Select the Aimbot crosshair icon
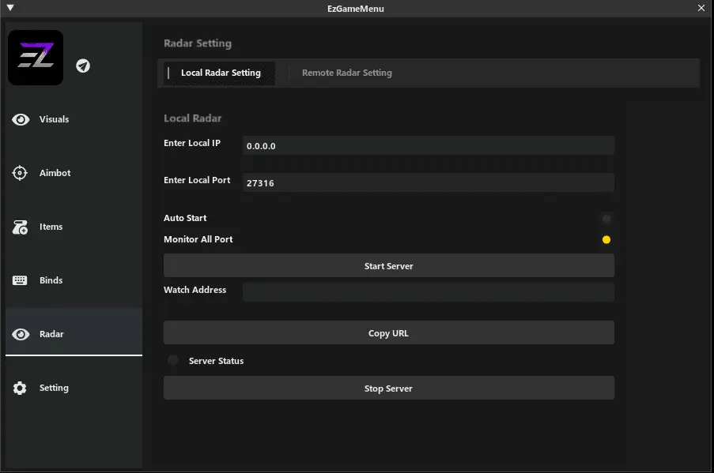This screenshot has width=714, height=473. 21,174
